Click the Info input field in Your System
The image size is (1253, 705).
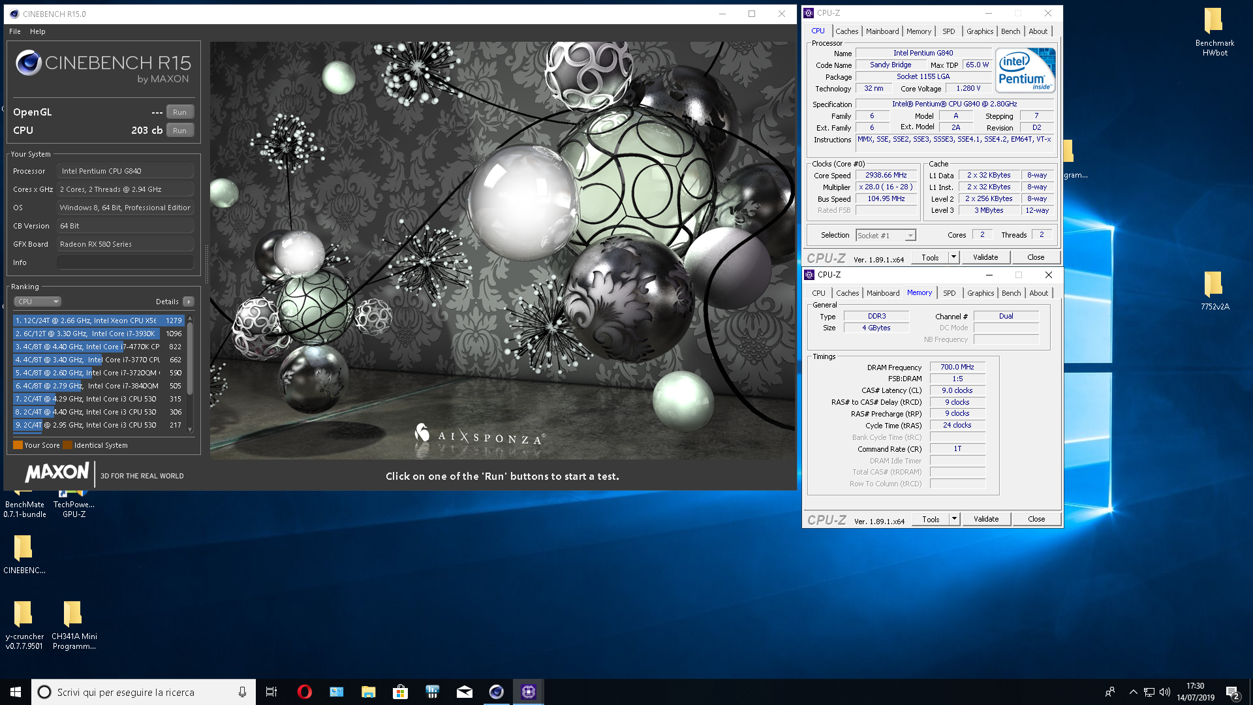(125, 262)
